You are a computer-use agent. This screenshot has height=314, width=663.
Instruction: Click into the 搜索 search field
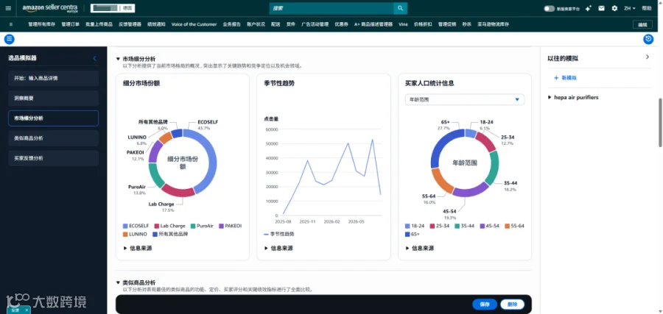(331, 8)
